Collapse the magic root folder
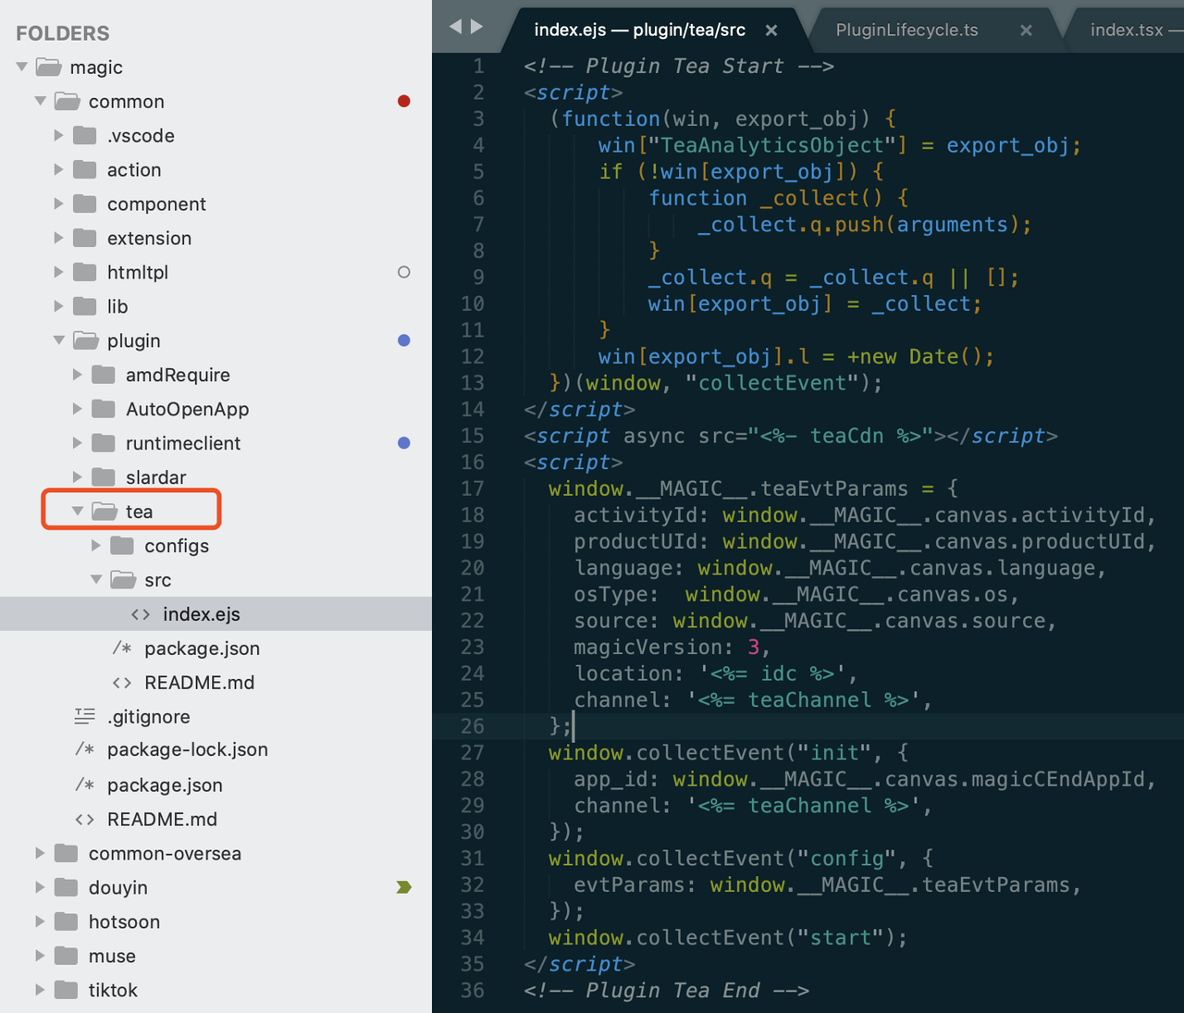The height and width of the screenshot is (1013, 1184). (x=22, y=68)
